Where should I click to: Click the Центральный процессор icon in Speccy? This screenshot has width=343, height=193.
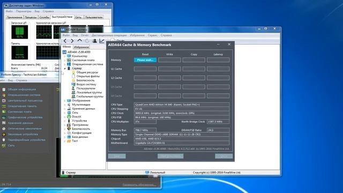[4, 101]
